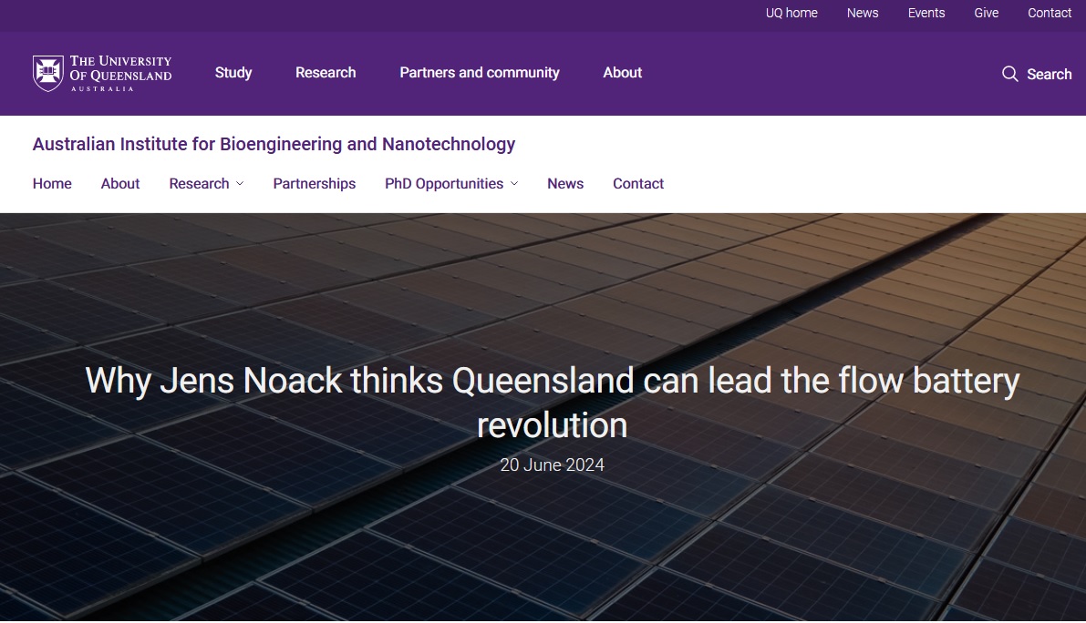Click Contact in the institute navigation
Screen dimensions: 1086x623
pos(638,184)
